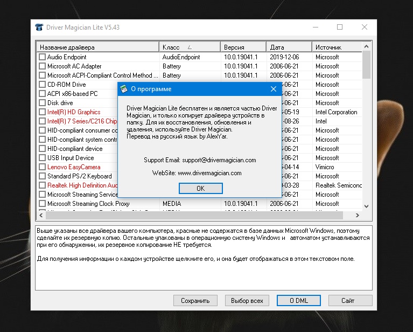Click the MEDIA class cell of Clock Proxy

point(172,204)
